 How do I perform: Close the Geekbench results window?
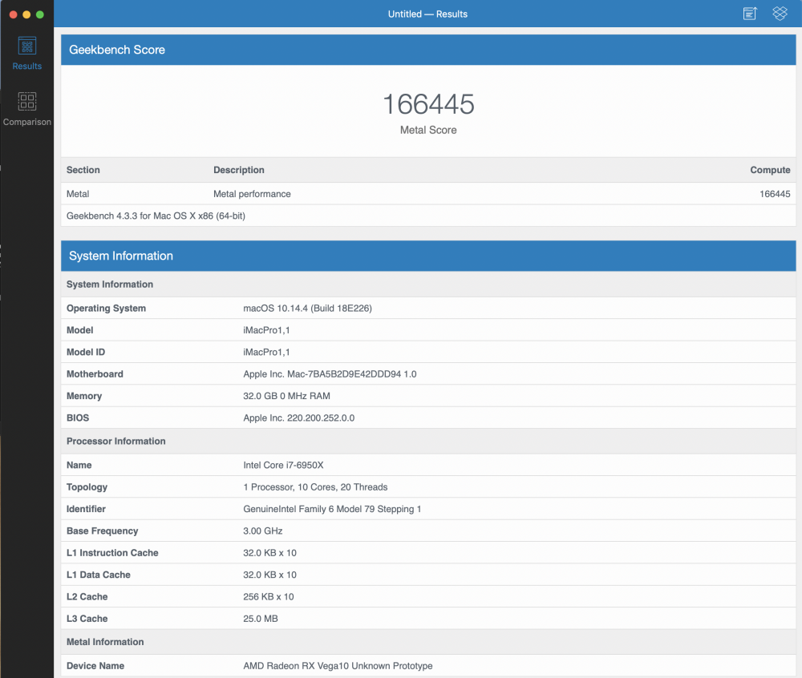pos(14,14)
